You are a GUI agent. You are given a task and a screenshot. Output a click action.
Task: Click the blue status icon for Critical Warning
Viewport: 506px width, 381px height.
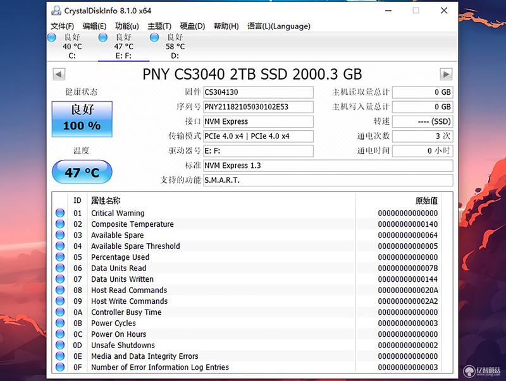tap(60, 213)
